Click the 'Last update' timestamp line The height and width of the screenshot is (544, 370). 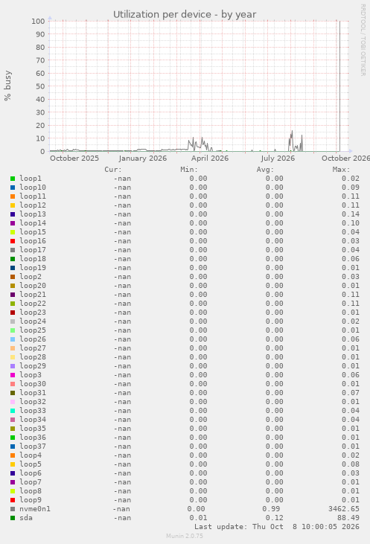[x=277, y=527]
